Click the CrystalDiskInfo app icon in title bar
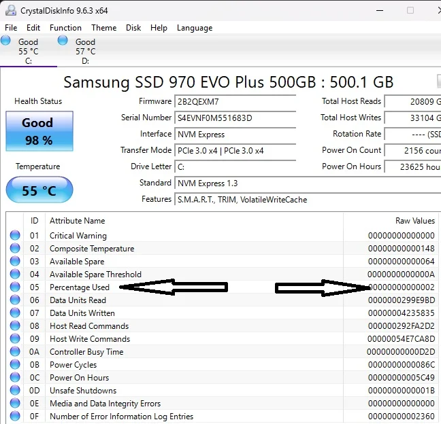 pyautogui.click(x=11, y=10)
